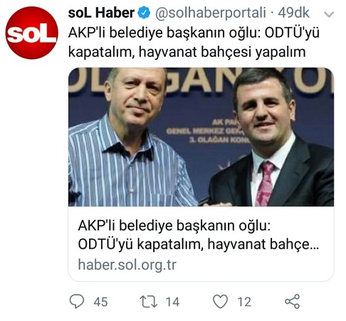Follow the haber.sol.org.tr domain link
Screen dimensions: 346x321
tap(127, 265)
